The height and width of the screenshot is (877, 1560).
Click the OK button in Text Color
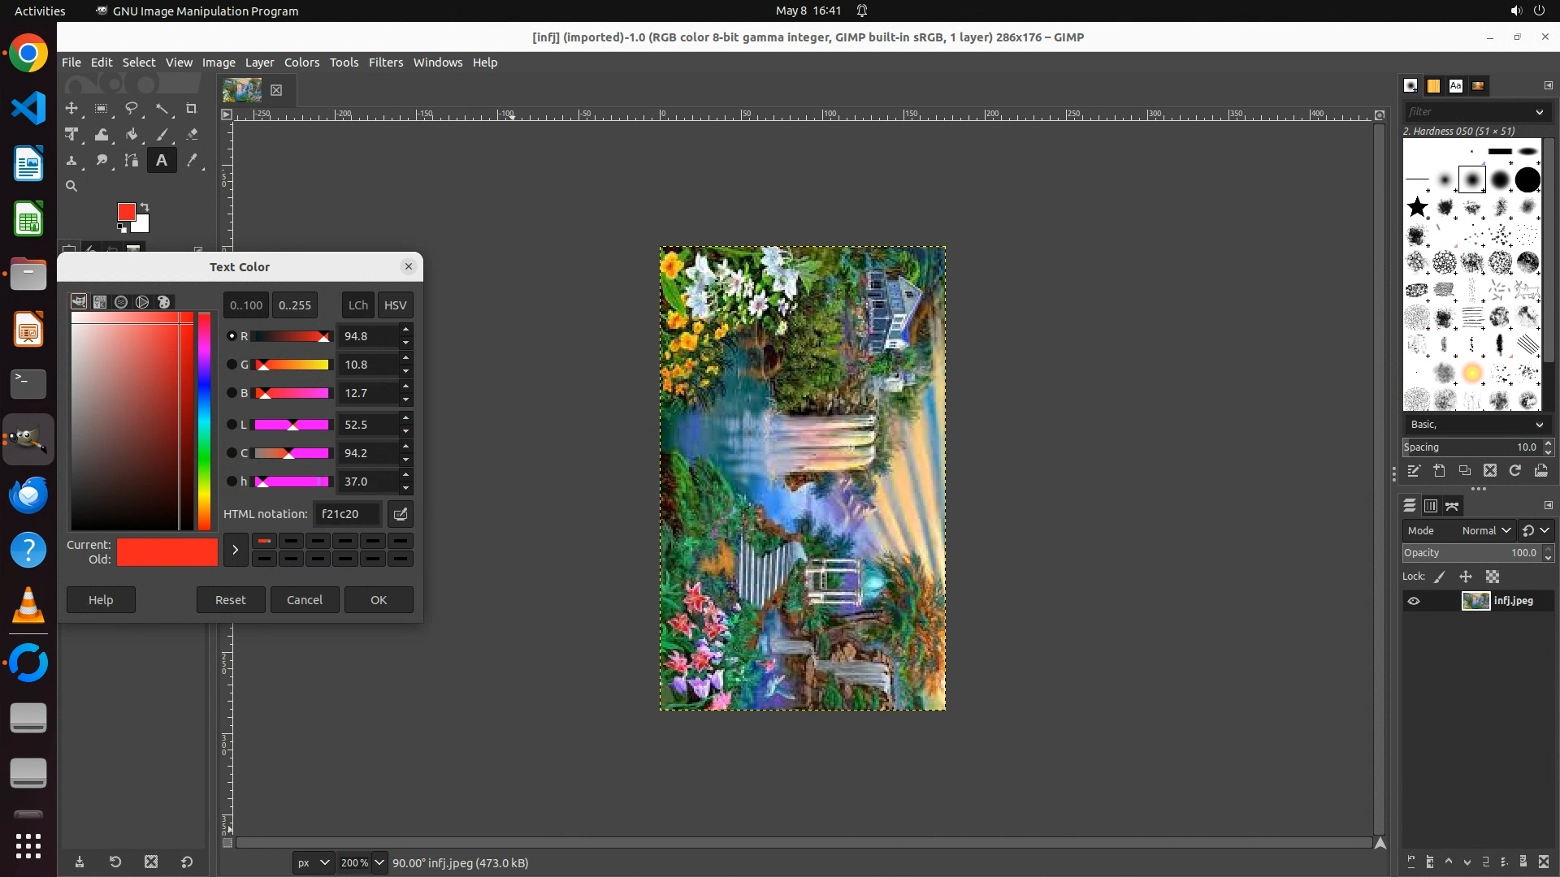[x=379, y=600]
